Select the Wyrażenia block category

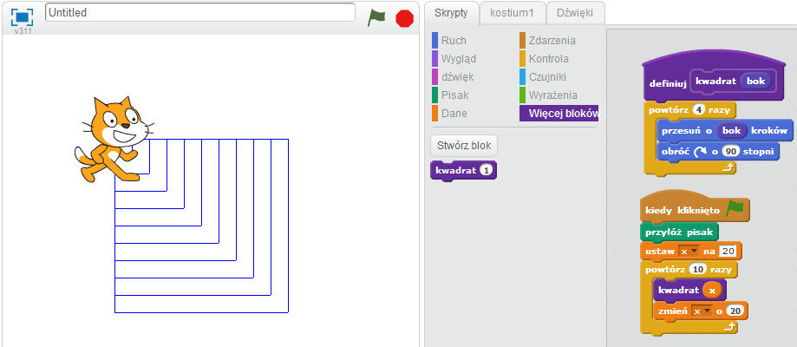(x=548, y=95)
